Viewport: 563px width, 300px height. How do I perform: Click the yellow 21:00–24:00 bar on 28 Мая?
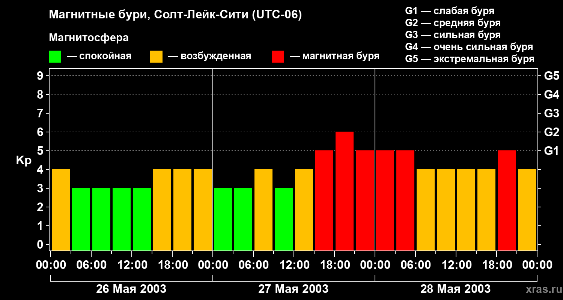point(527,210)
